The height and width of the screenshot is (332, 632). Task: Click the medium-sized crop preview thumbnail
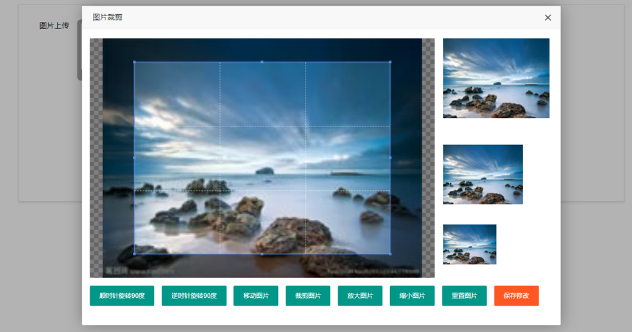point(482,174)
